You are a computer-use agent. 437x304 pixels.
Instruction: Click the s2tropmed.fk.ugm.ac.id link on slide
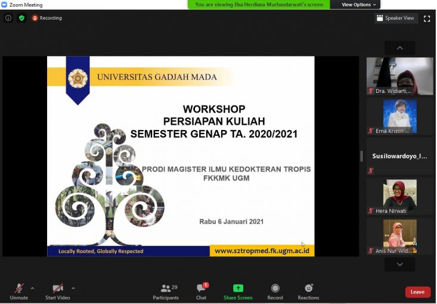click(x=262, y=251)
